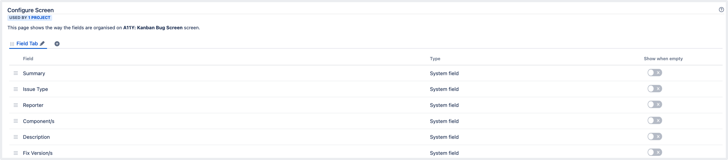Click the drag handle for Summary row
This screenshot has height=160, width=728.
pyautogui.click(x=16, y=73)
